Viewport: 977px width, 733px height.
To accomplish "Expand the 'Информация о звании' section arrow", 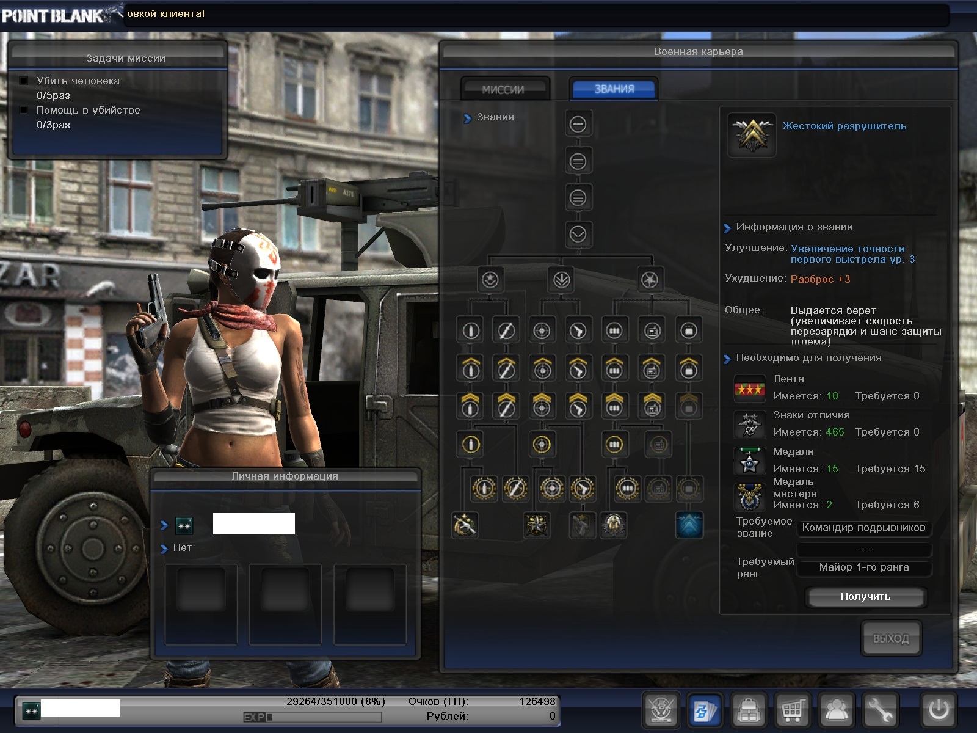I will [727, 228].
